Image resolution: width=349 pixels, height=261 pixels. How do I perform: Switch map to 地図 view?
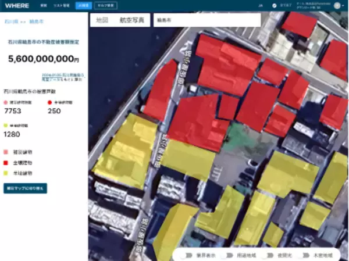click(102, 20)
